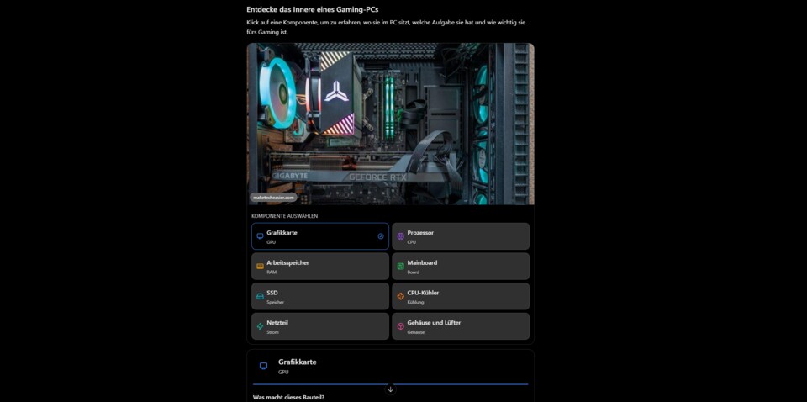
Task: Click the checkmark on Grafikkarte card
Action: [381, 236]
